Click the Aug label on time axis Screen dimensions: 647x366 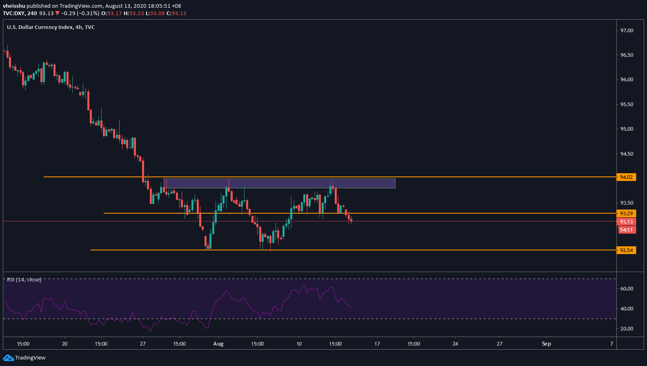pyautogui.click(x=218, y=344)
